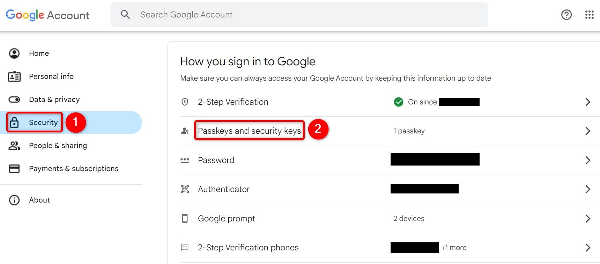600x264 pixels.
Task: Open the Security section in the sidebar
Action: pos(43,122)
